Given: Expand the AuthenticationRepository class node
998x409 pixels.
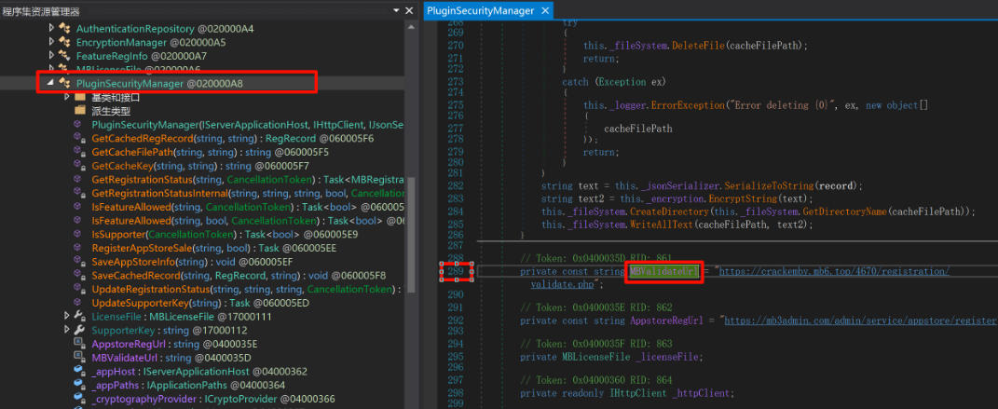Looking at the screenshot, I should tap(52, 29).
